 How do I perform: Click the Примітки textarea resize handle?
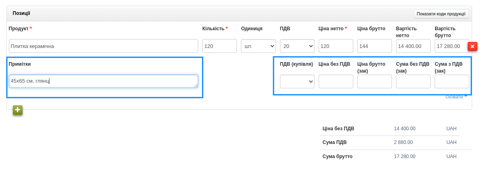[196, 86]
